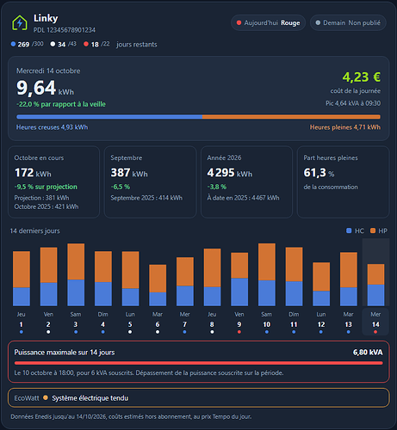Click the bar for Dim 11

tap(294, 276)
